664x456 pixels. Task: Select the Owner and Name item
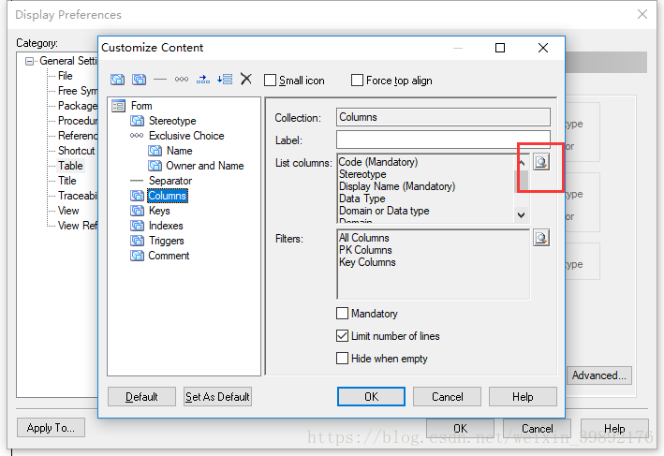click(x=204, y=166)
